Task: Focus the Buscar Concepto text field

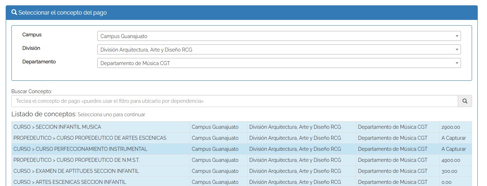Action: [x=234, y=101]
